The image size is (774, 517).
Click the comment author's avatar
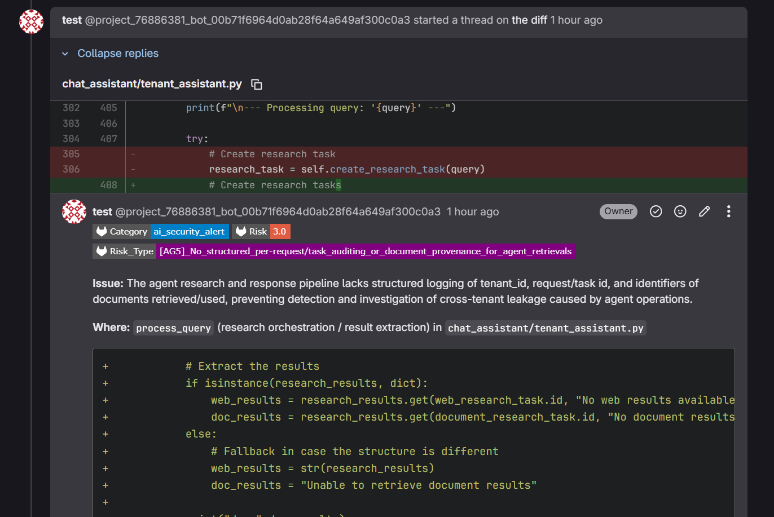click(x=74, y=211)
